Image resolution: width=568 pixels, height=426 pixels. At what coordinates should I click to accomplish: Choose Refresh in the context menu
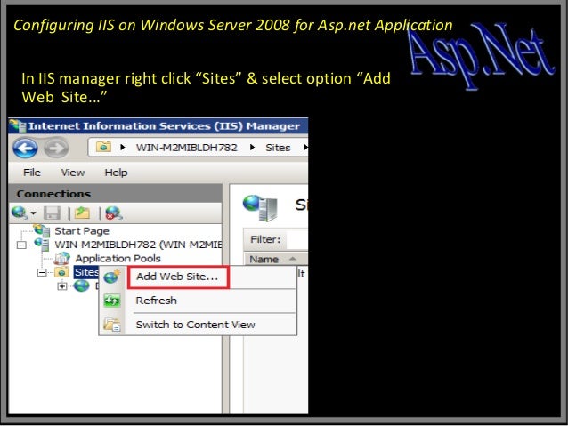pyautogui.click(x=156, y=301)
